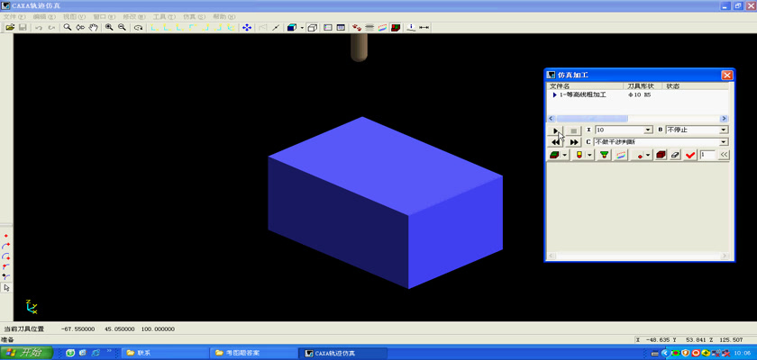Click the rewind double-arrow button
Image resolution: width=757 pixels, height=360 pixels.
point(556,142)
